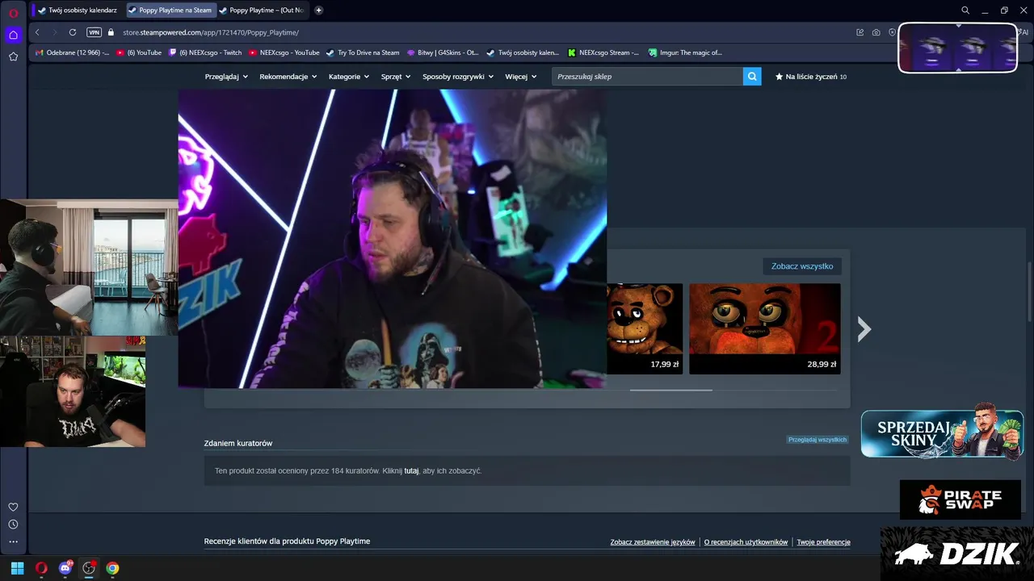This screenshot has width=1034, height=581.
Task: Click the 'Sprzedaj skiny' banner
Action: (941, 434)
